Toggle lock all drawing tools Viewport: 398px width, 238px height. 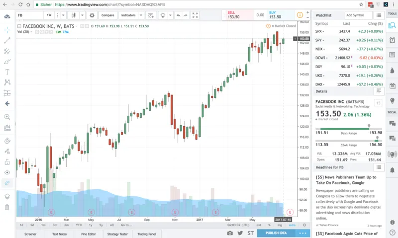(x=7, y=162)
